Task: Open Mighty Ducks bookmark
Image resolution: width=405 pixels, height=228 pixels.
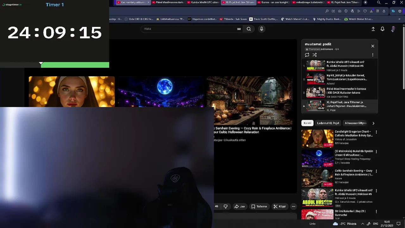Action: pos(327,19)
